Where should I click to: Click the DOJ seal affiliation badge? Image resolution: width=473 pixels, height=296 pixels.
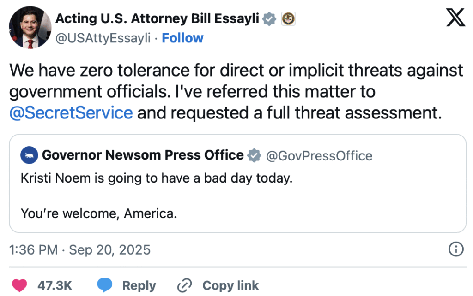coord(288,19)
